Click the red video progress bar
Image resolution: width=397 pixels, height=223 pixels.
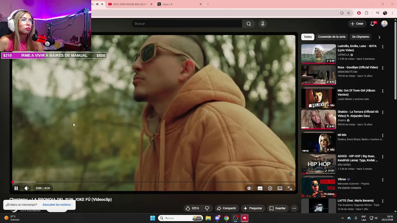tap(154, 182)
